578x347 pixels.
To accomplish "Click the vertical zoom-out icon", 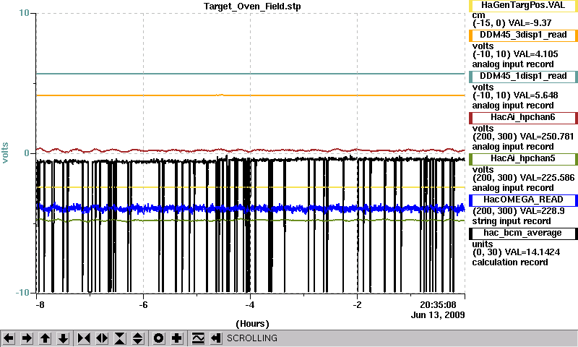I will pos(138,338).
